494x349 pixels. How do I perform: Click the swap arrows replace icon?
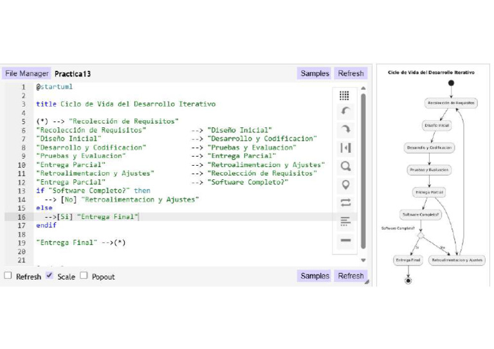point(345,203)
